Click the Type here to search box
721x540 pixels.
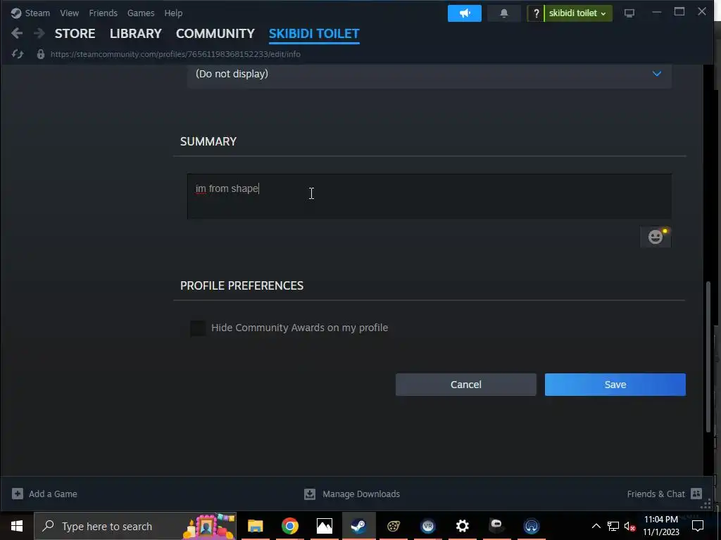(135, 526)
